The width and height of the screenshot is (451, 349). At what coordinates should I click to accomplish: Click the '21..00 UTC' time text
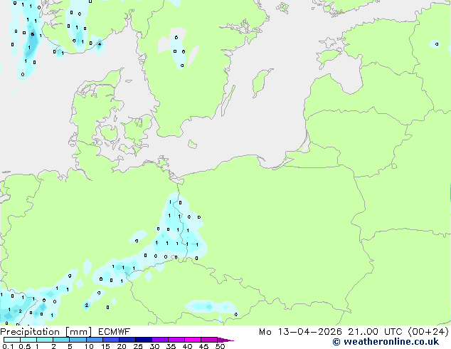375,332
